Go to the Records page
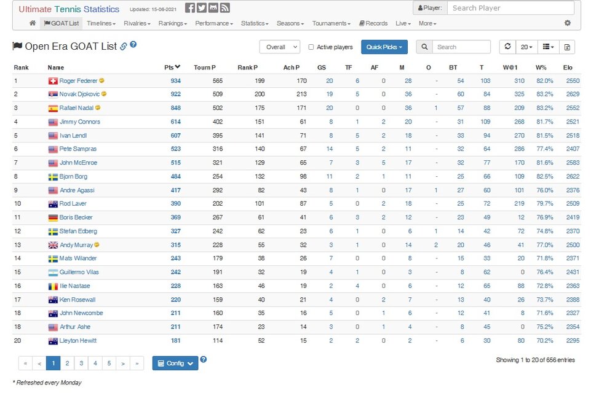Screen dimensions: 615x393 pyautogui.click(x=373, y=23)
